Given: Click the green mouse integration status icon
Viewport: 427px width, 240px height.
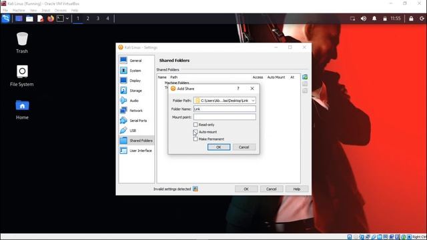Looking at the screenshot, I should pyautogui.click(x=404, y=237).
